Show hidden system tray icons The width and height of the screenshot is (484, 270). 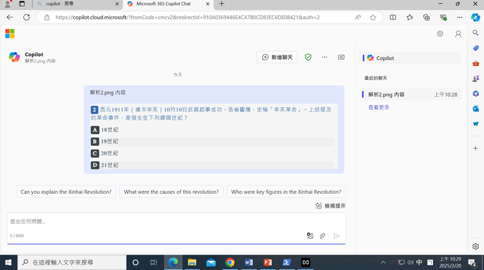pos(383,263)
